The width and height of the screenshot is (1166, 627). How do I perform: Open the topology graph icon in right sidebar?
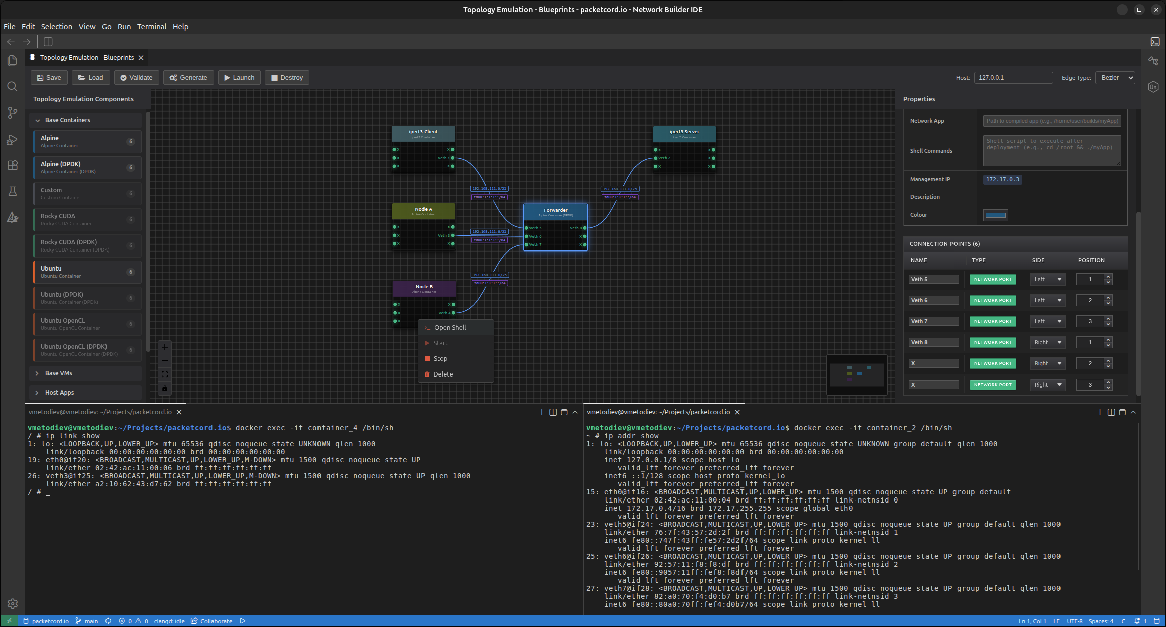[x=1153, y=61]
